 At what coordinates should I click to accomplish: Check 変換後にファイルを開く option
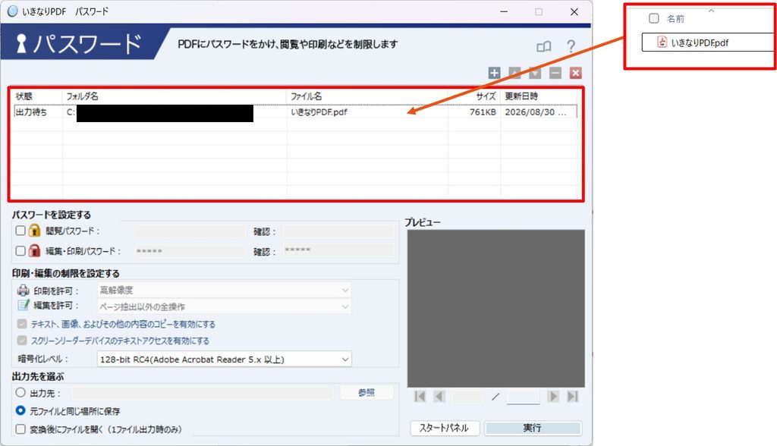click(x=20, y=429)
